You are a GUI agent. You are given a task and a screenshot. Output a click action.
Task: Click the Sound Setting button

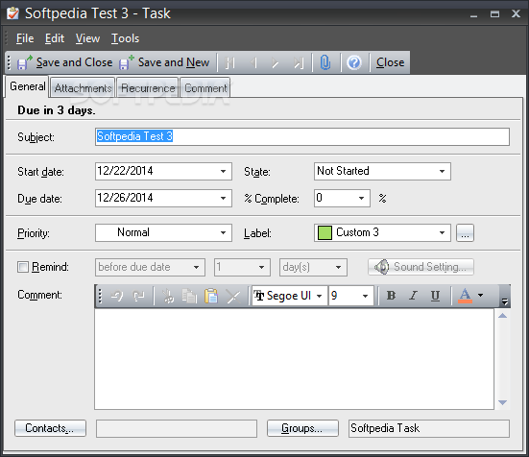tap(421, 267)
